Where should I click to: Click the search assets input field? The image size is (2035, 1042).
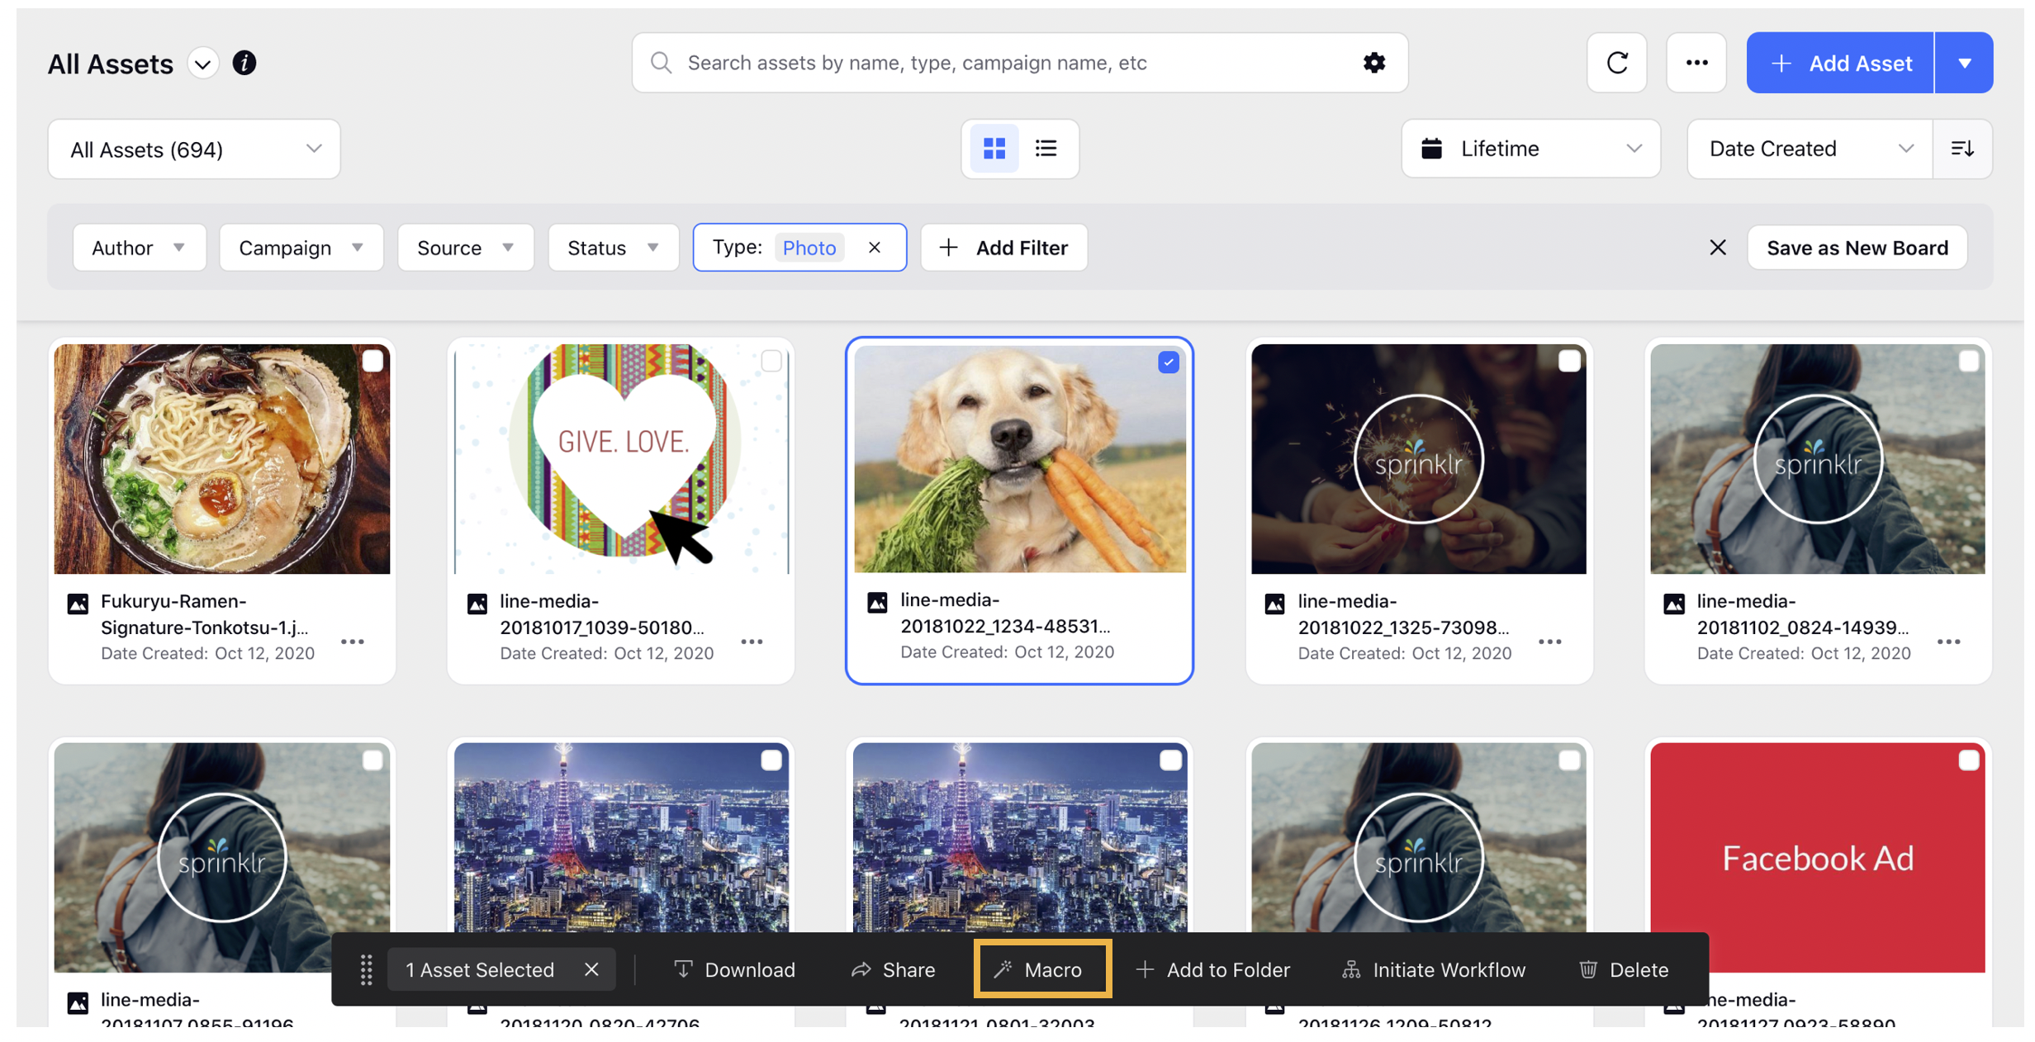tap(1018, 61)
